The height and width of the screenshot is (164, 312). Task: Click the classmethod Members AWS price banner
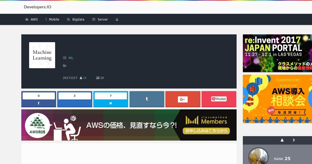pos(129,125)
